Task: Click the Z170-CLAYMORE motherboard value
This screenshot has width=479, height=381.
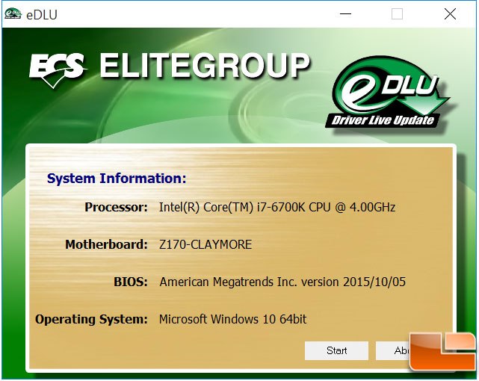Action: click(x=205, y=244)
